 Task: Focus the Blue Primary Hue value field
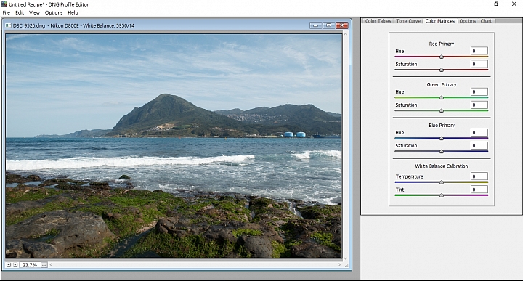coord(479,132)
